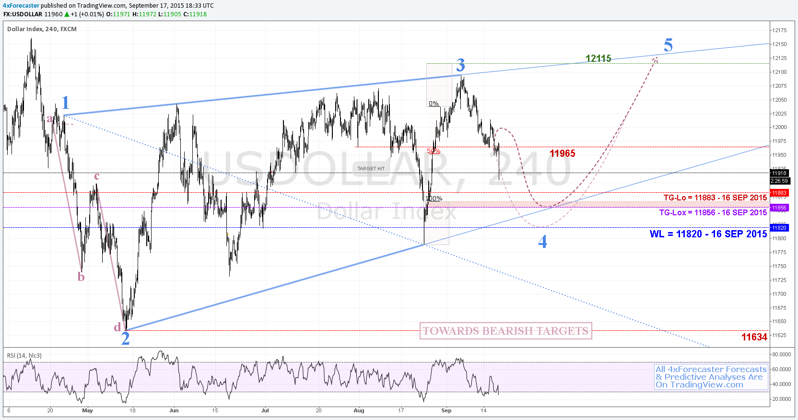Image resolution: width=798 pixels, height=420 pixels.
Task: Click the 0% Fibonacci level label
Action: click(x=434, y=104)
